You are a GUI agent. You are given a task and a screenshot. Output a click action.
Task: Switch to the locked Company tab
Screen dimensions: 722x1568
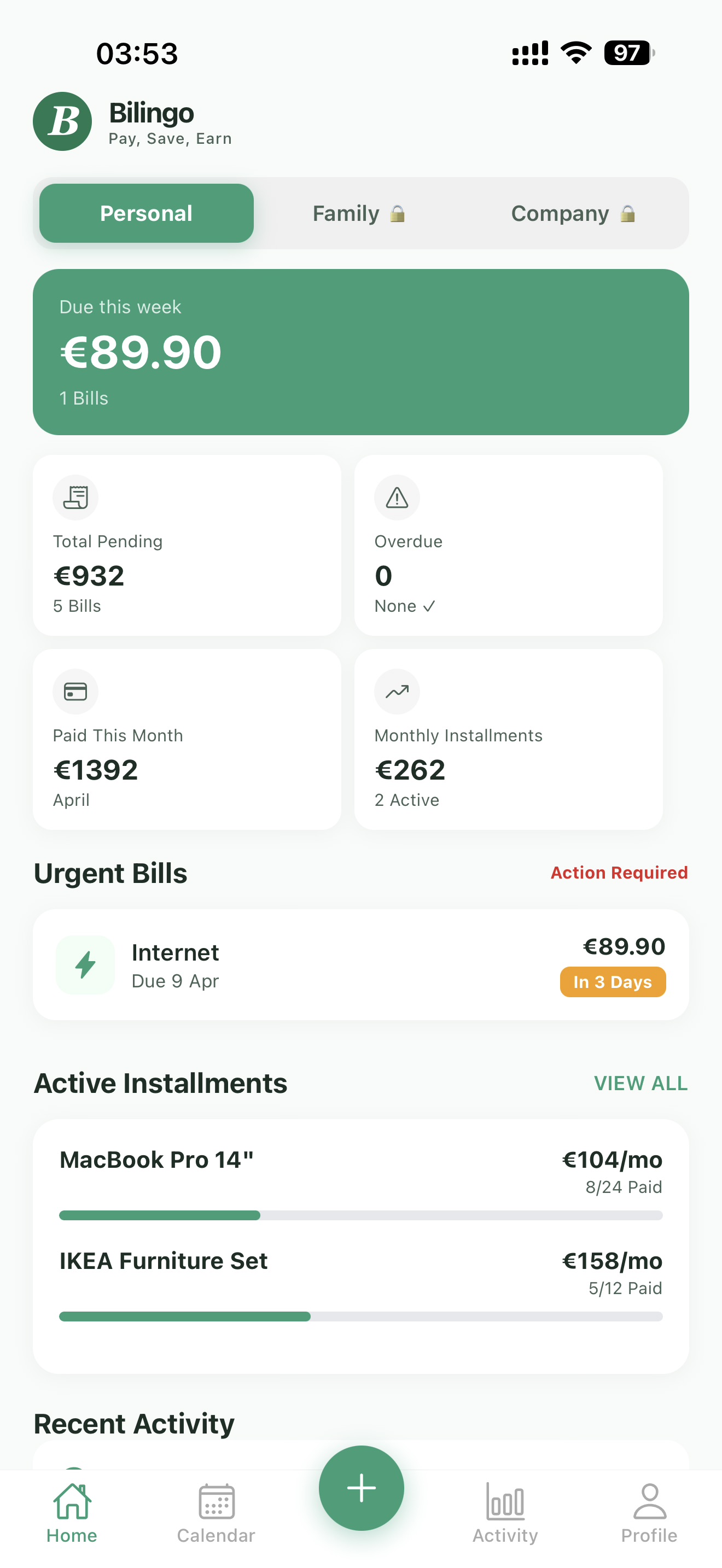573,214
